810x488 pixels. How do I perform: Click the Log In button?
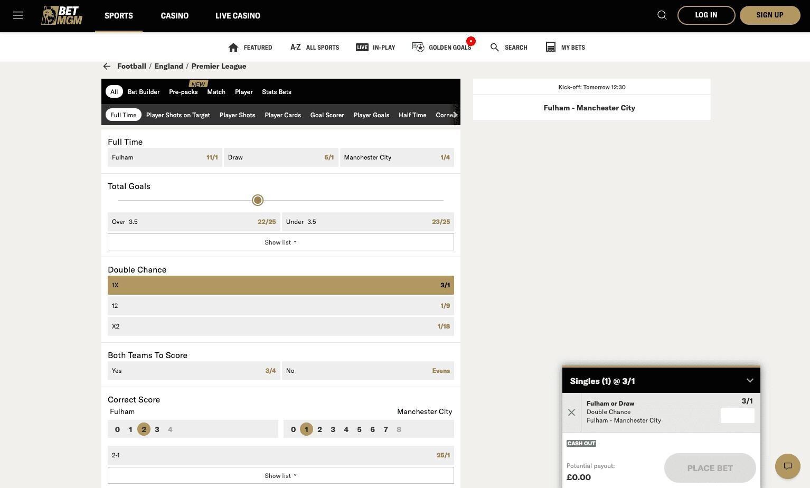point(707,15)
